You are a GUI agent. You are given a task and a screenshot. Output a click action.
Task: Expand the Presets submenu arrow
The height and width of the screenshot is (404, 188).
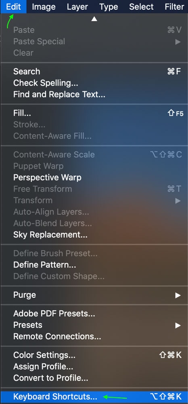pyautogui.click(x=178, y=325)
